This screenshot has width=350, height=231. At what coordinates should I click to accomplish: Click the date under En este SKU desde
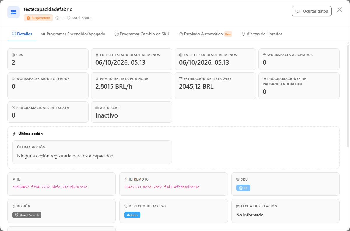(x=204, y=62)
